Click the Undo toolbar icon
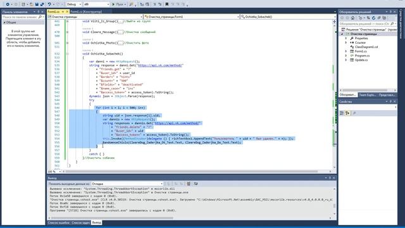This screenshot has height=228, width=405. tap(49, 4)
